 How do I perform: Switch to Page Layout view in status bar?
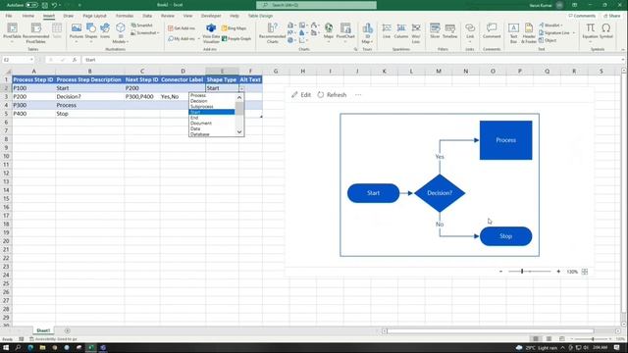click(549, 339)
